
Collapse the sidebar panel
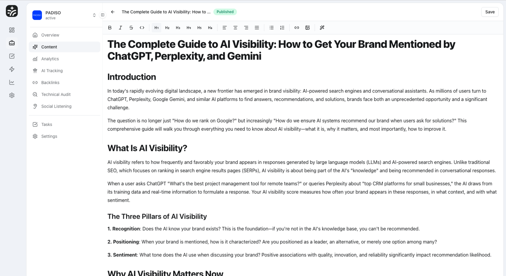tap(103, 15)
